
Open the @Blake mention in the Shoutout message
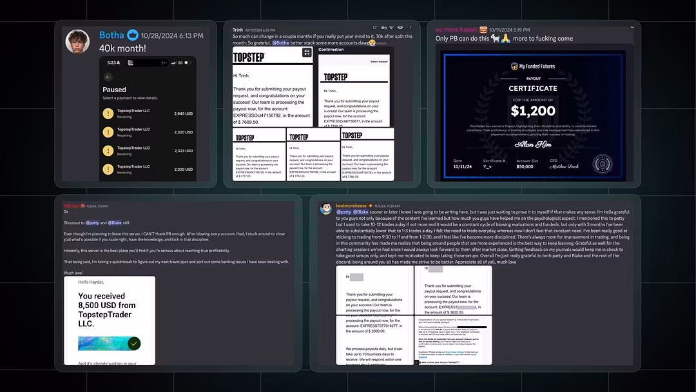[115, 223]
